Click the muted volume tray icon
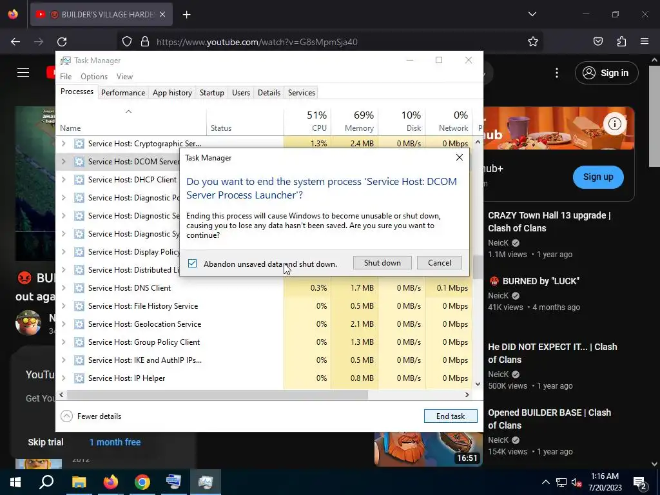The width and height of the screenshot is (660, 495). tap(577, 482)
